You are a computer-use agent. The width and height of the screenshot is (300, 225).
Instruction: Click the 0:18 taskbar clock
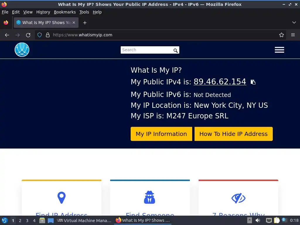[x=294, y=220]
